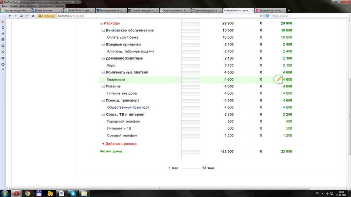Select the Сотовый телефон expense row
Screen dimensions: 351x197
pos(122,136)
